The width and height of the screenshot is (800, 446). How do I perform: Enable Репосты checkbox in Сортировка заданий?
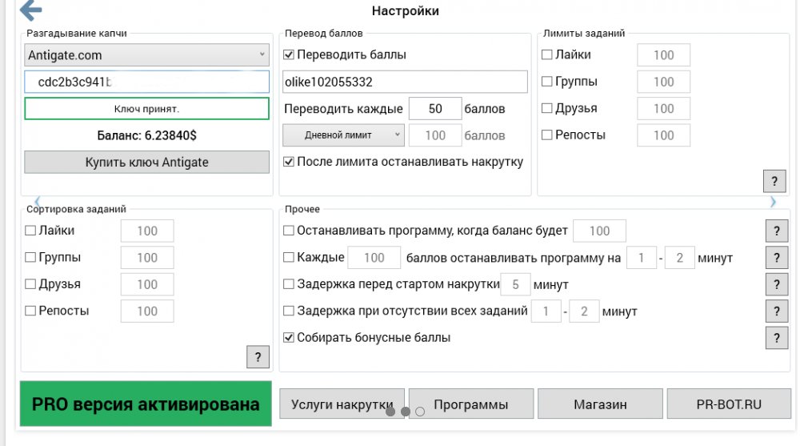(31, 311)
